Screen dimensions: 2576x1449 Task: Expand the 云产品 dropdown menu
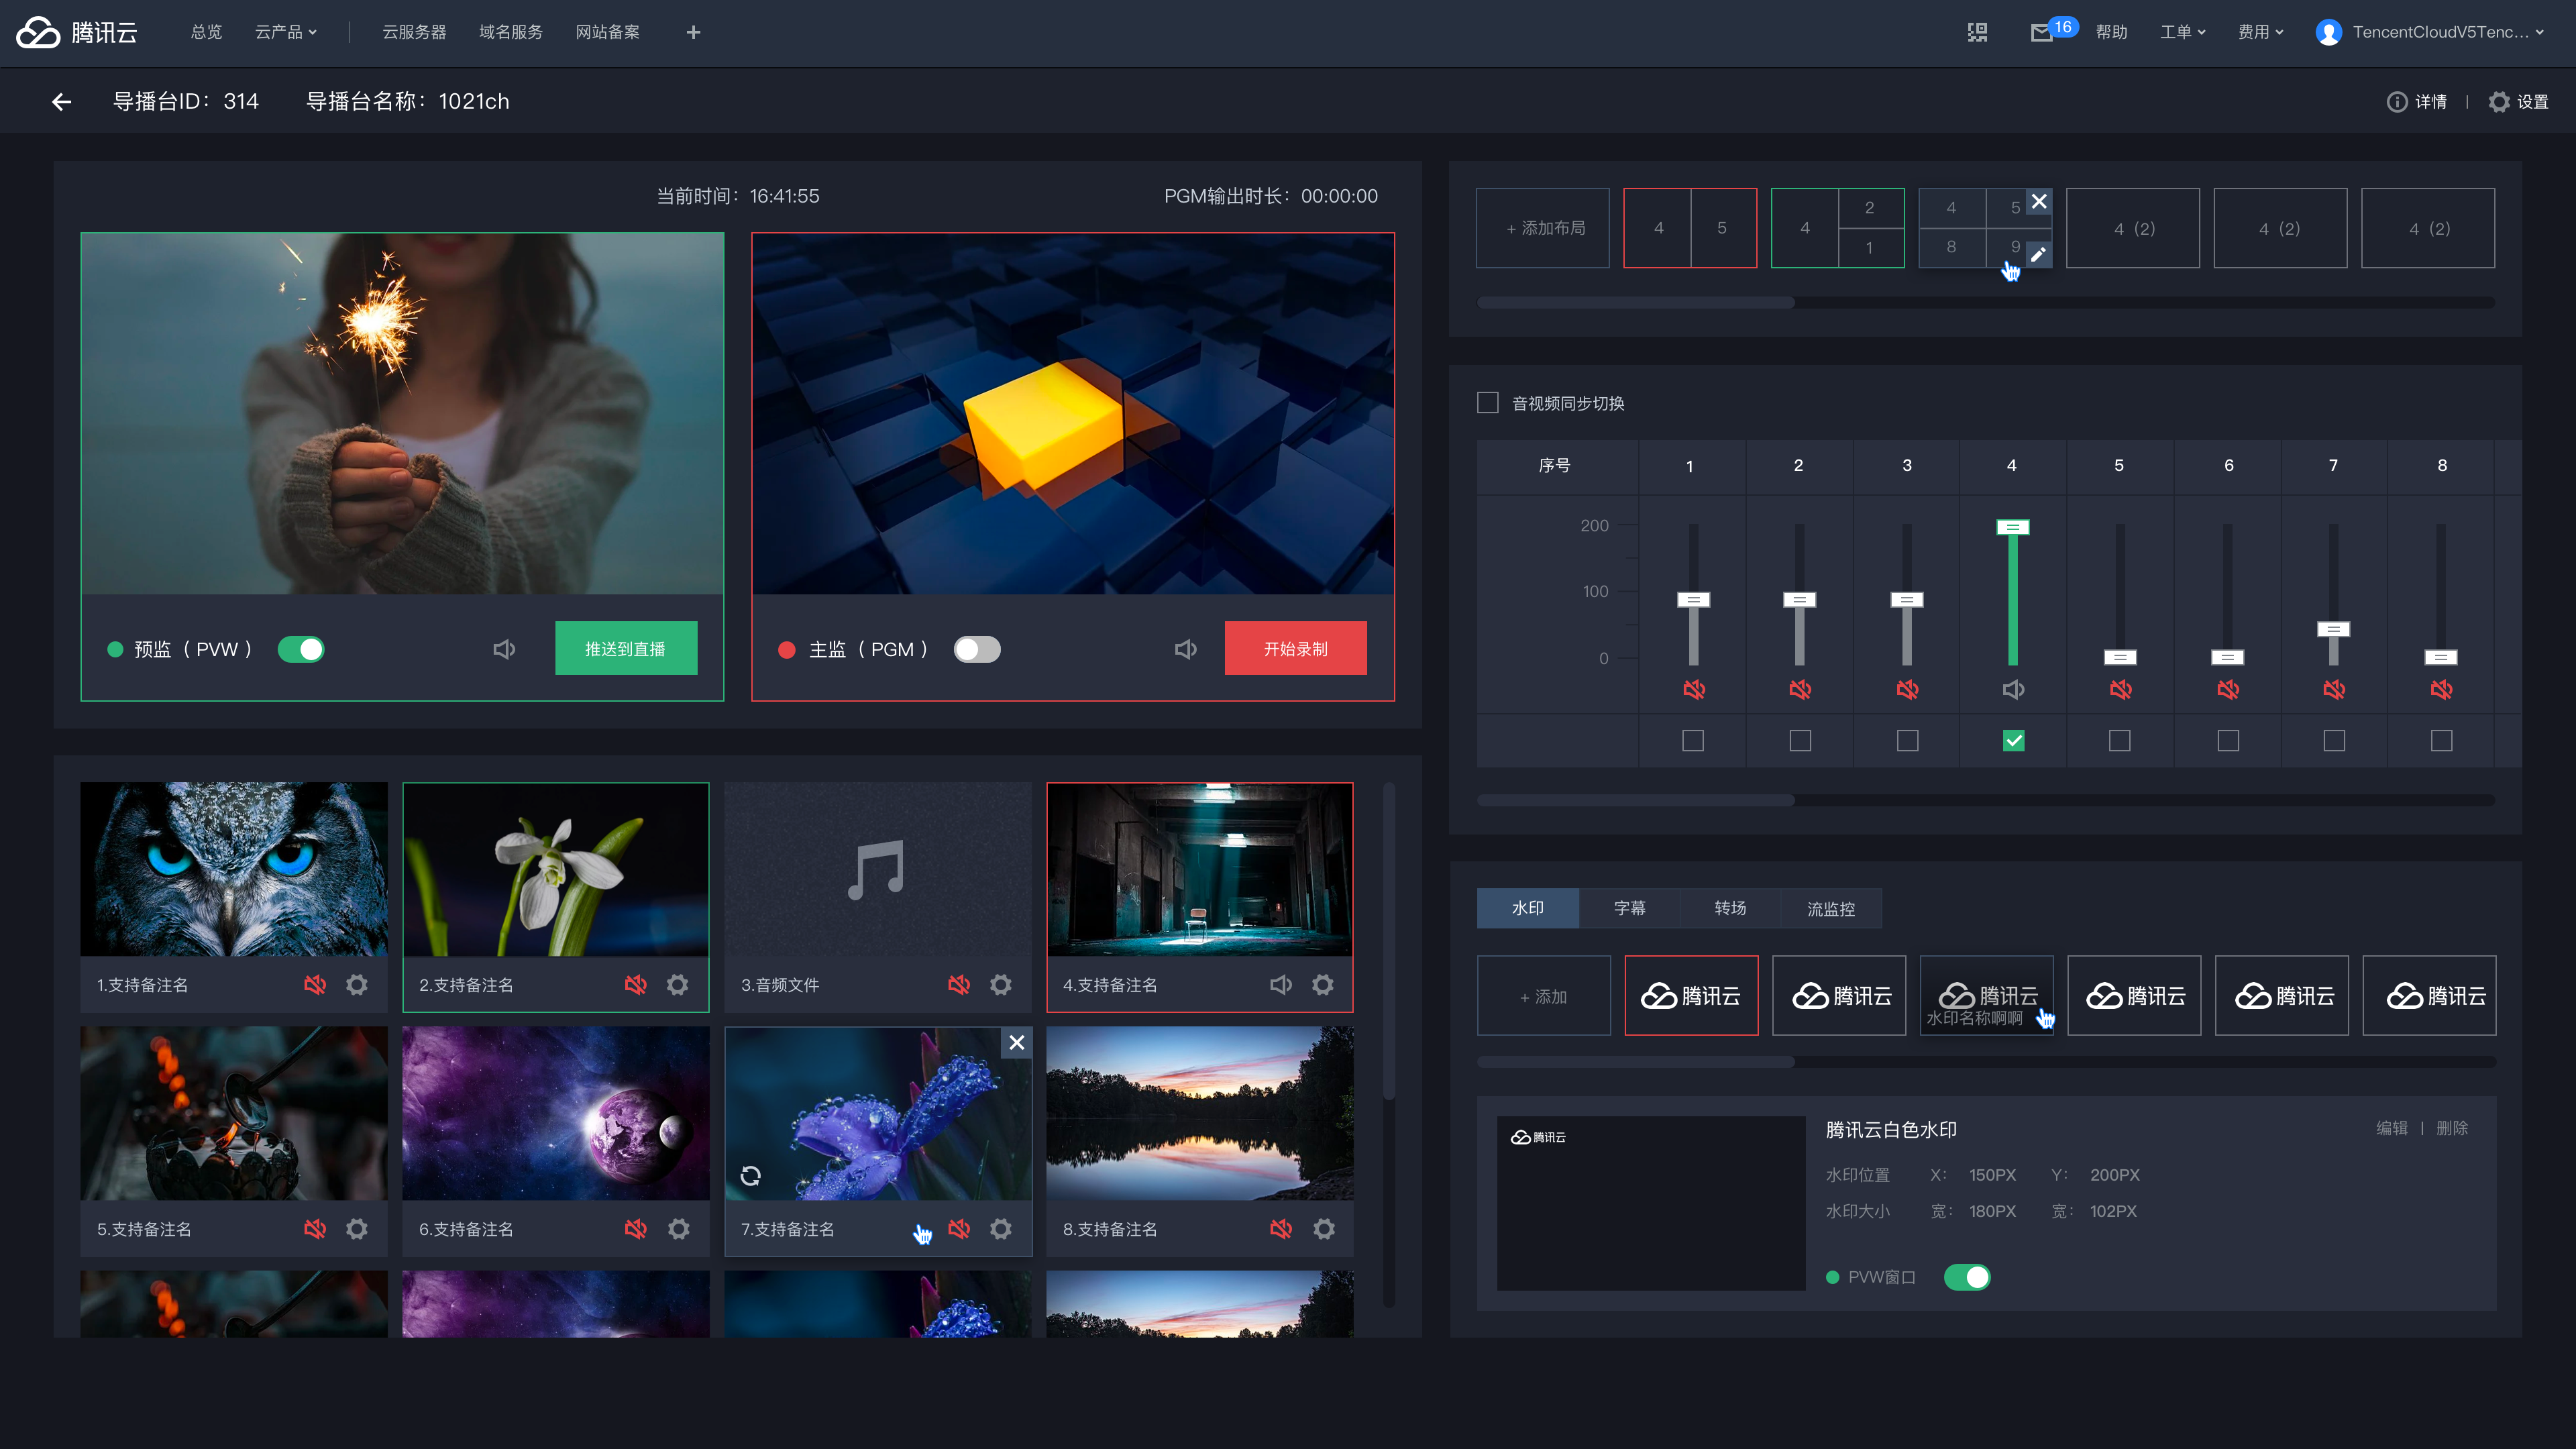coord(285,32)
